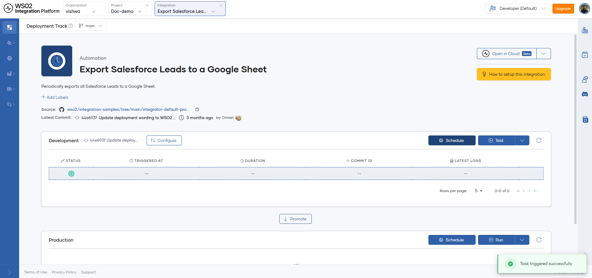Go to the last page of runs
The image size is (592, 278).
pos(535,191)
